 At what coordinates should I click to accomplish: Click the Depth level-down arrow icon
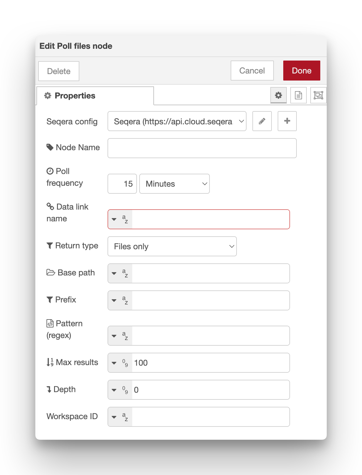(49, 389)
